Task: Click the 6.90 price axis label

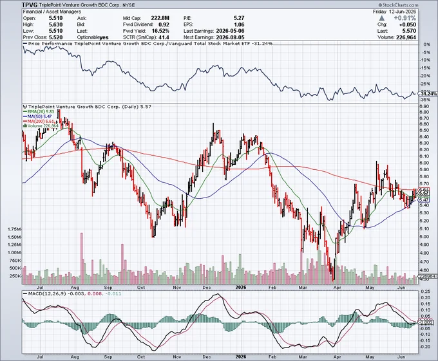Action: pos(424,106)
